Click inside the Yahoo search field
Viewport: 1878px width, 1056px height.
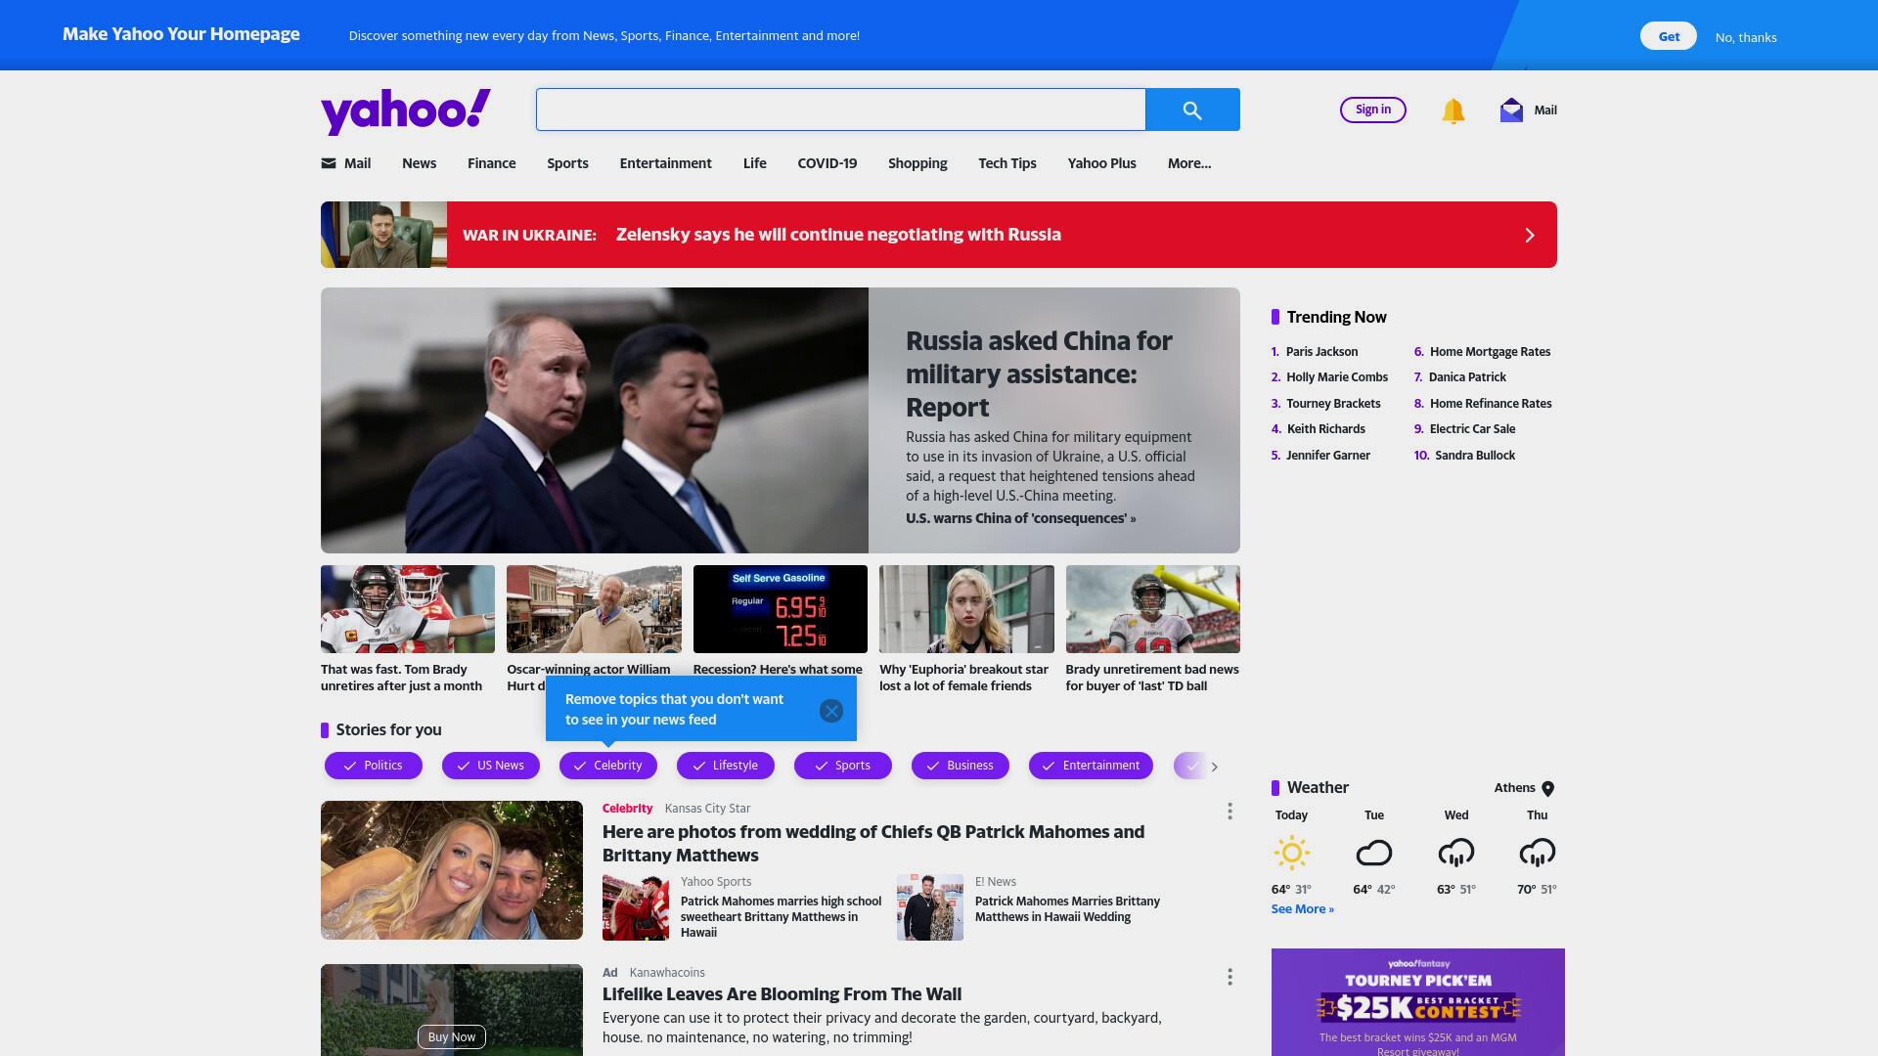point(840,110)
